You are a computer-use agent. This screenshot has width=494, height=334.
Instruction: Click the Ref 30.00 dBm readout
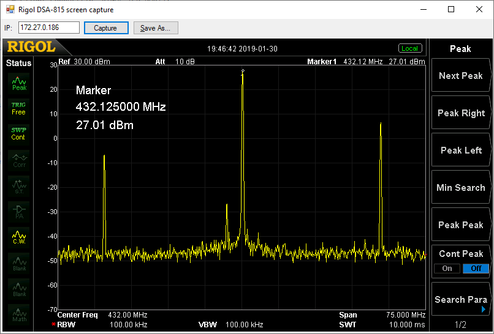(85, 61)
